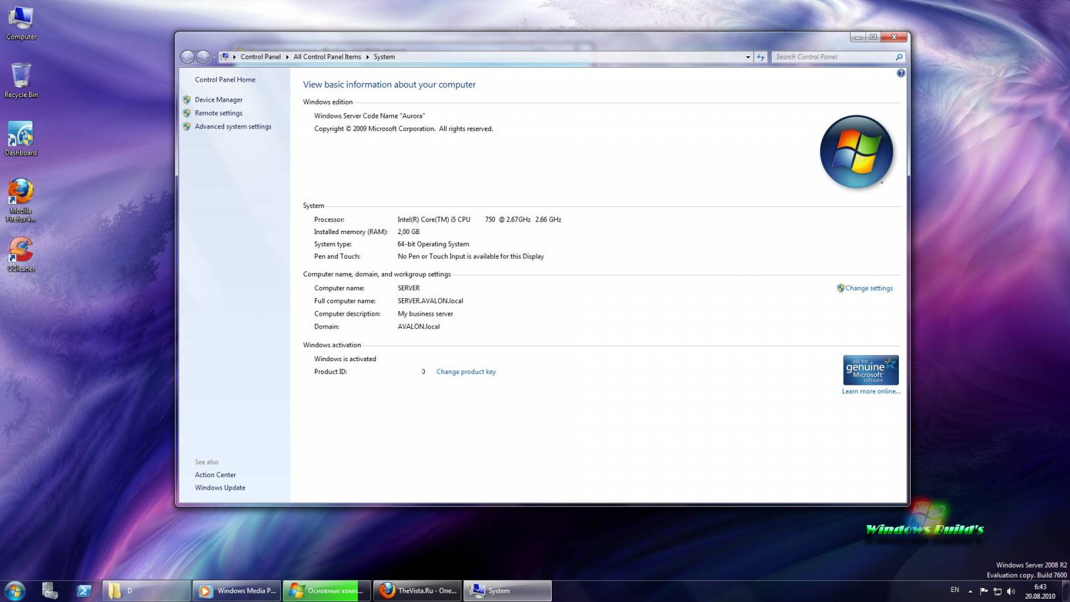Click the address bar Refresh button
The width and height of the screenshot is (1070, 602).
[760, 57]
